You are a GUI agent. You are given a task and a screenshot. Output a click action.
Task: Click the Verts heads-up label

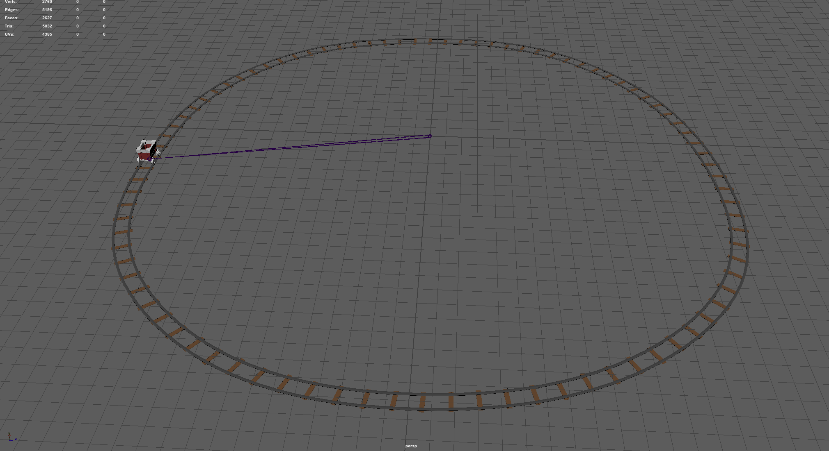click(x=11, y=2)
